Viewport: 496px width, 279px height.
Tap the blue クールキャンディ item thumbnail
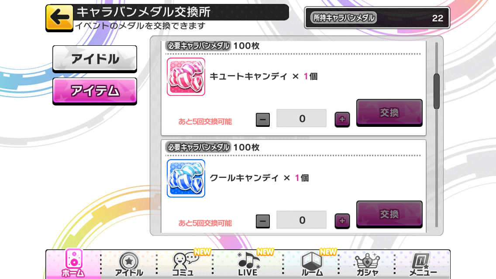point(186,178)
